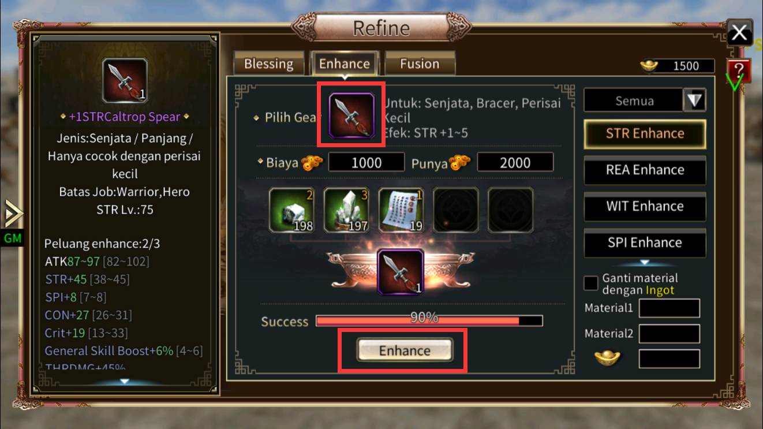The image size is (763, 429).
Task: Click the Material1 input field
Action: click(669, 308)
